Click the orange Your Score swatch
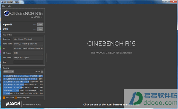Image resolution: width=178 pixels, height=109 pixels. click(x=4, y=97)
